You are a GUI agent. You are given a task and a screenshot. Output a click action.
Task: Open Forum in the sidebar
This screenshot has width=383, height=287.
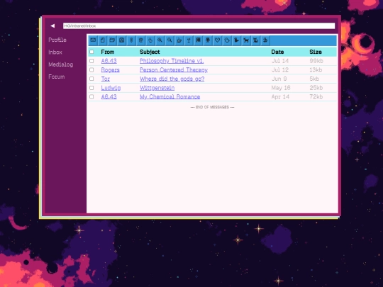(57, 77)
